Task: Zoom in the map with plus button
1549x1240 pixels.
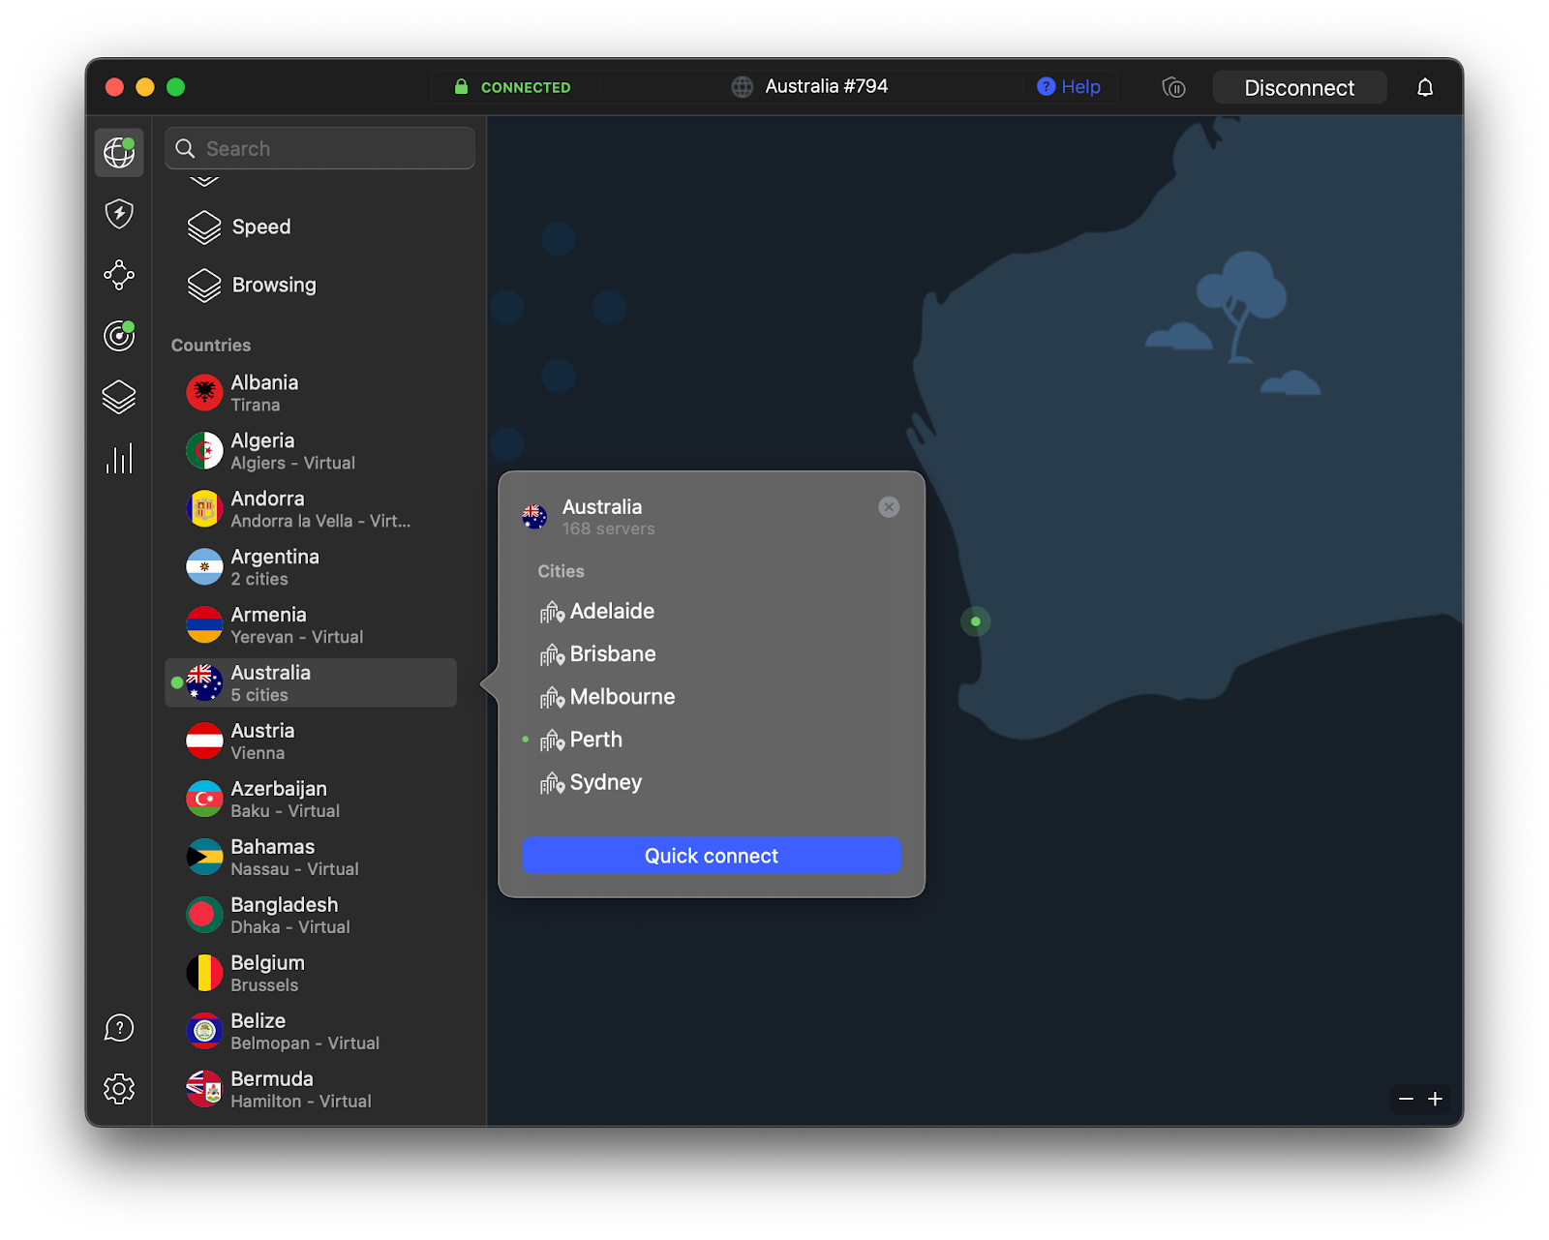Action: [x=1436, y=1099]
